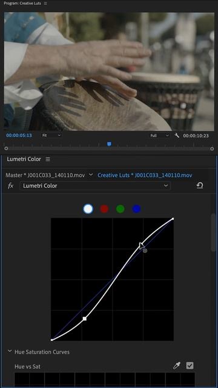The height and width of the screenshot is (388, 218).
Task: Click the top-right curve endpoint
Action: (173, 219)
